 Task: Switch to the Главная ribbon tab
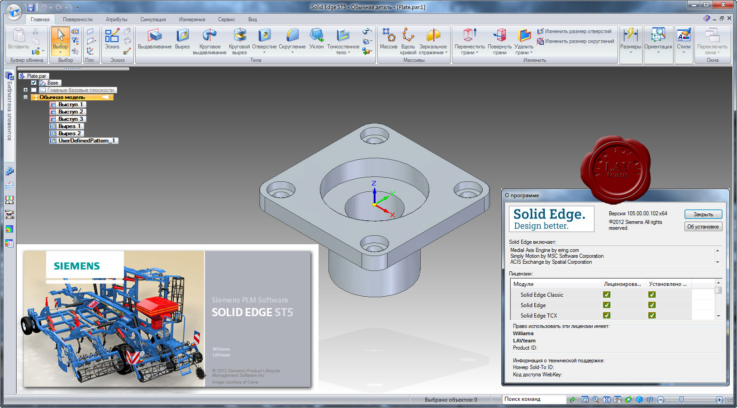tap(40, 19)
